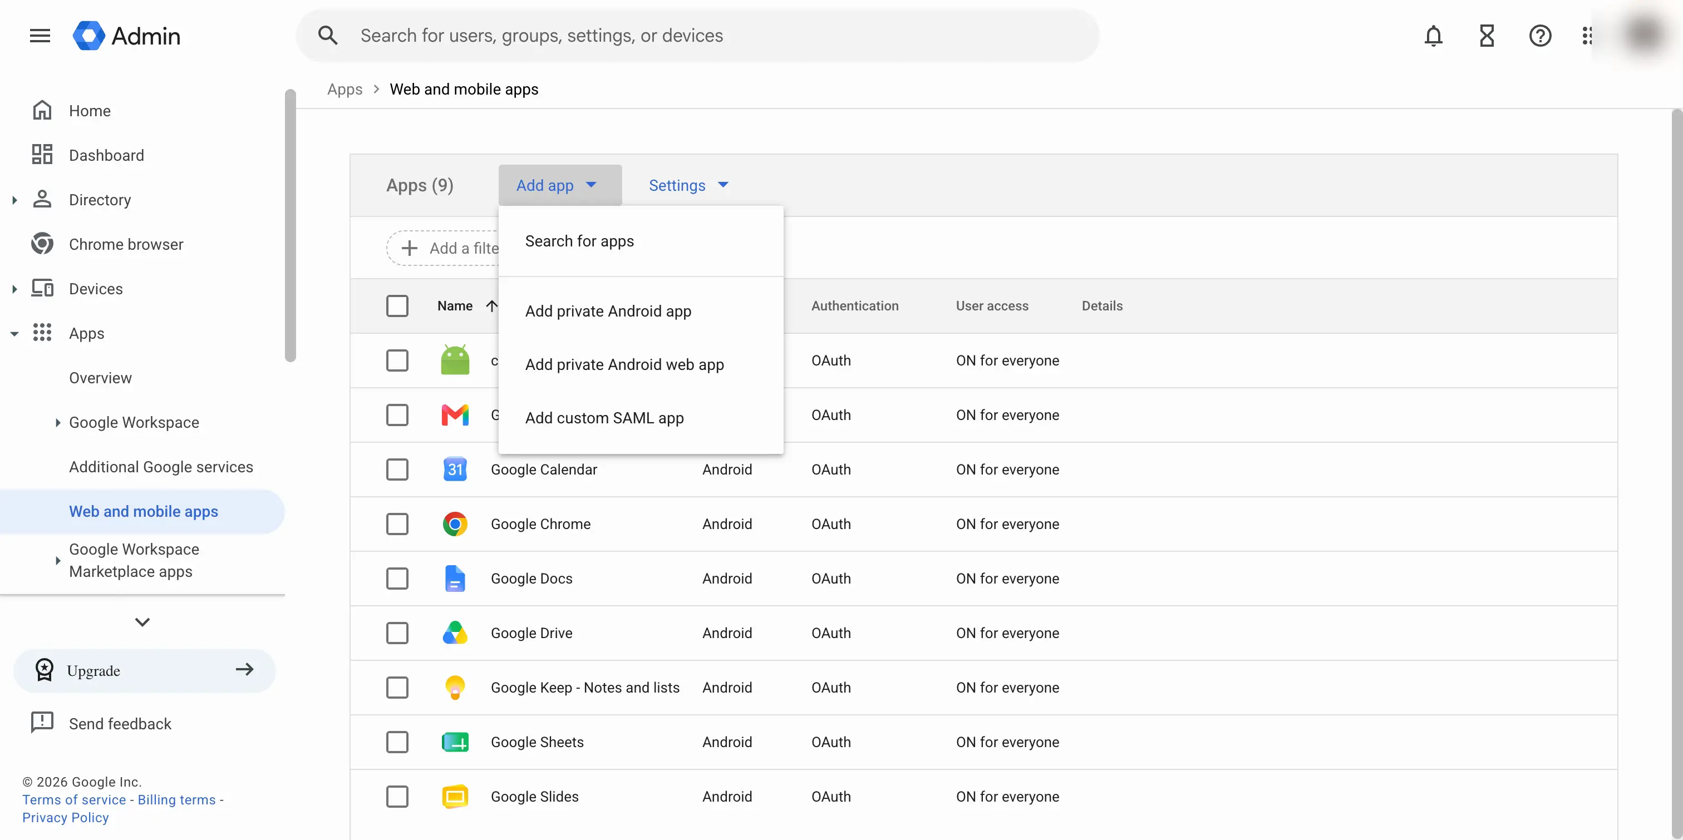This screenshot has width=1683, height=840.
Task: Open the blurred account avatar
Action: (1644, 35)
